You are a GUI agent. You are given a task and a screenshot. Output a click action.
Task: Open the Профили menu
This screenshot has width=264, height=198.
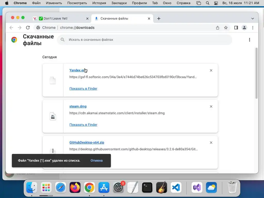139,3
